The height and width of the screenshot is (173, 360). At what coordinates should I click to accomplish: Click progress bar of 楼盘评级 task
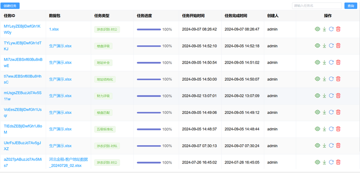149,46
